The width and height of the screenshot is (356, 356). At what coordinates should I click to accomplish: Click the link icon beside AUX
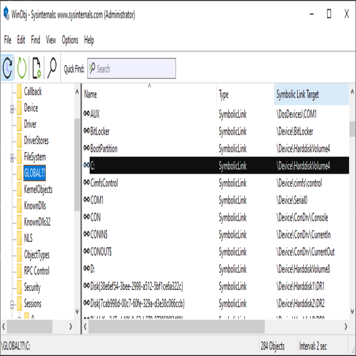point(87,113)
